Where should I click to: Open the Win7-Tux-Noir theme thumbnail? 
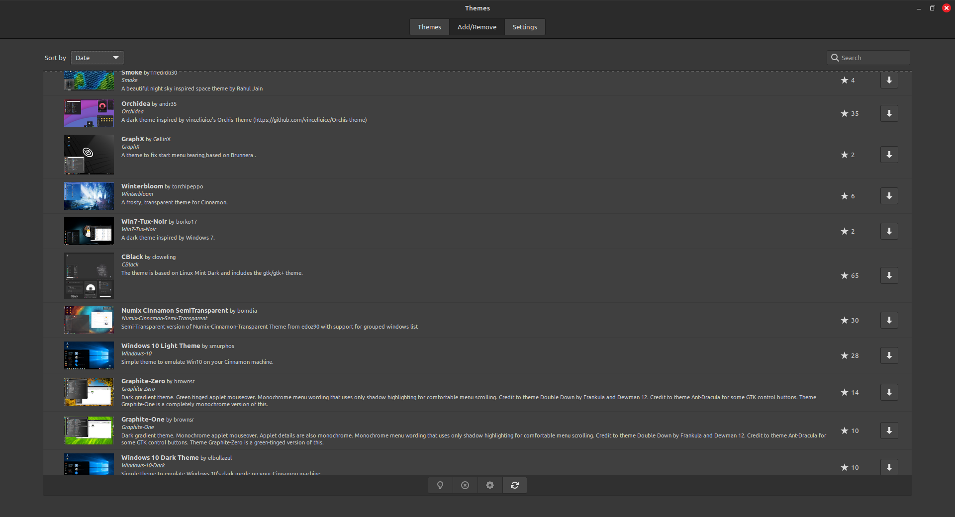click(89, 231)
